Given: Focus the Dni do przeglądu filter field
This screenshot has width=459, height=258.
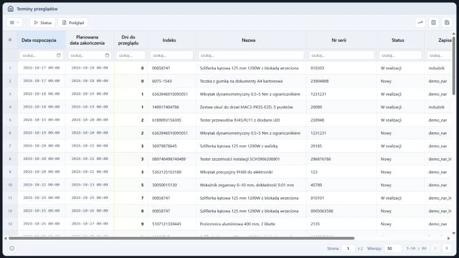Looking at the screenshot, I should pyautogui.click(x=131, y=55).
